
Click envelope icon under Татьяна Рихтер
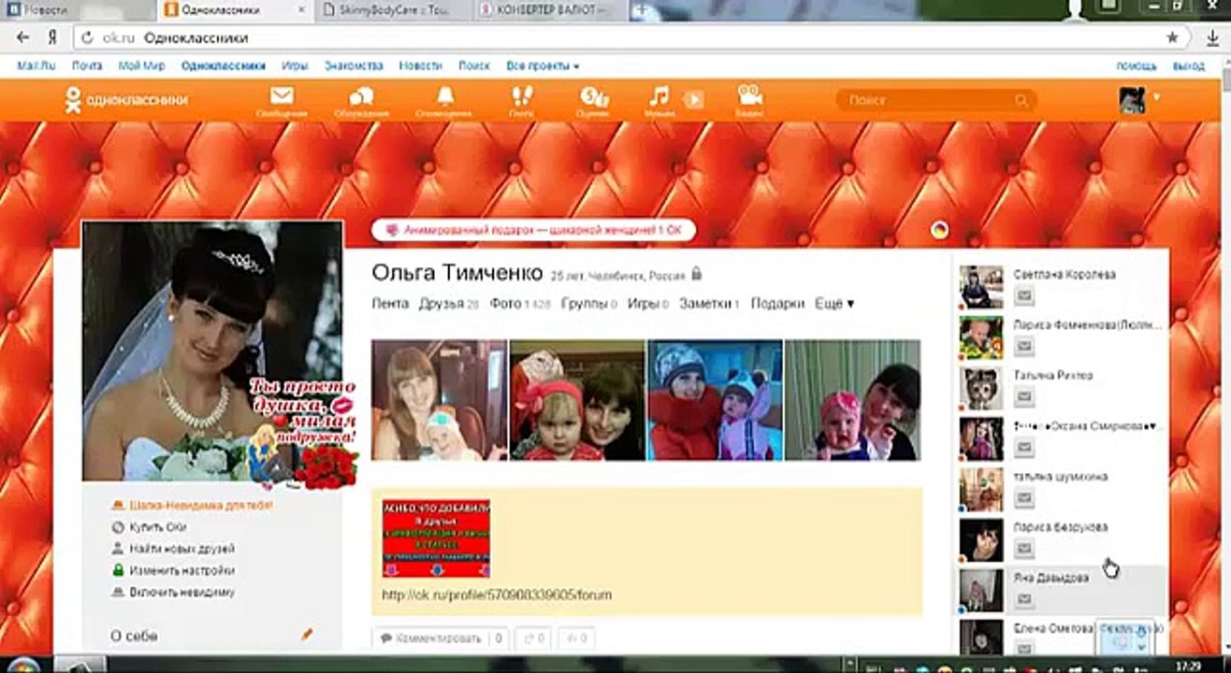click(1024, 397)
